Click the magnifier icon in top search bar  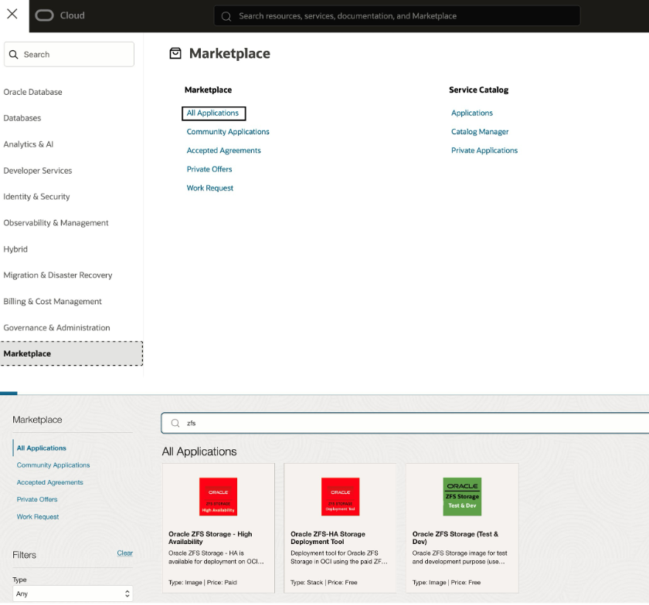tap(226, 16)
